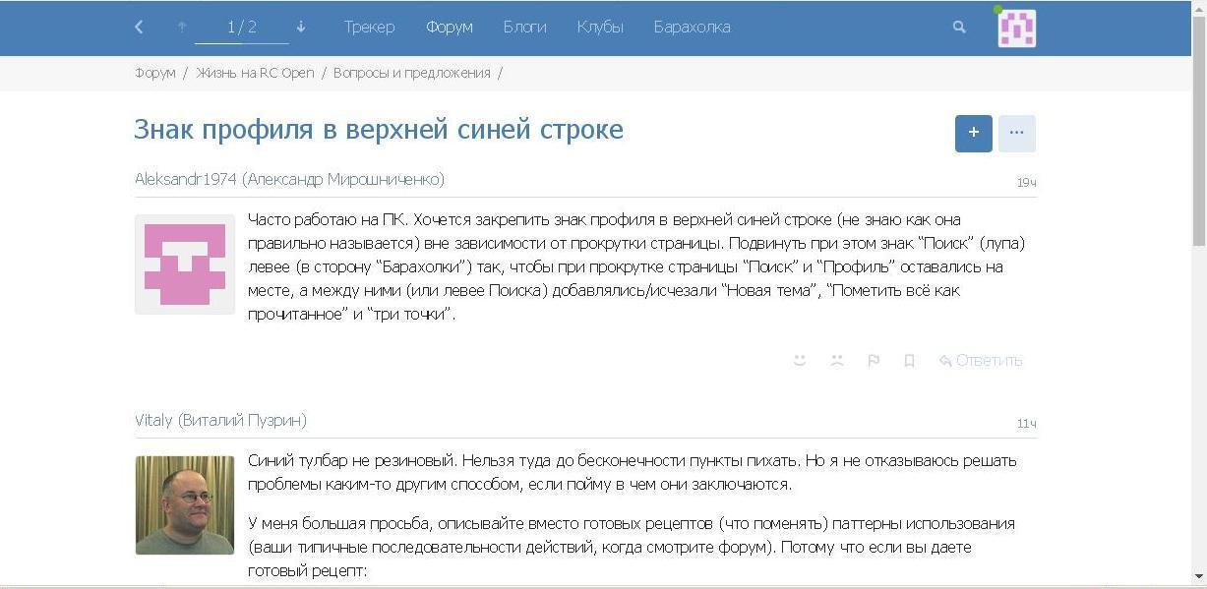This screenshot has height=589, width=1207.
Task: Click the 1 / 2 post counter
Action: [241, 28]
